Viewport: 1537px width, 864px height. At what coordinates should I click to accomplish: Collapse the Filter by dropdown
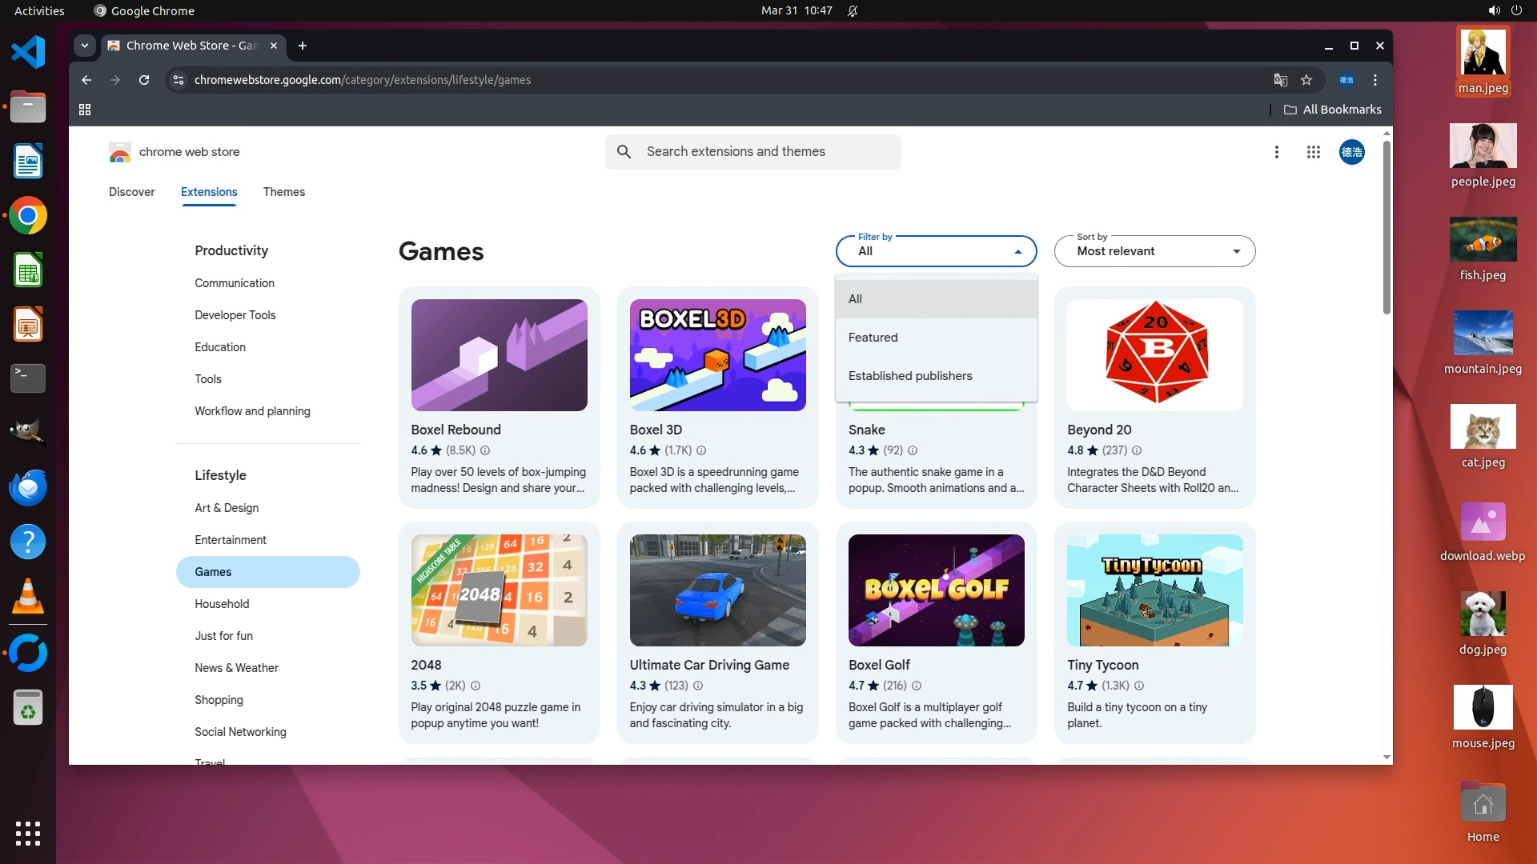click(936, 251)
